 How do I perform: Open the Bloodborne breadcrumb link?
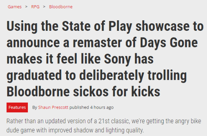61,7
